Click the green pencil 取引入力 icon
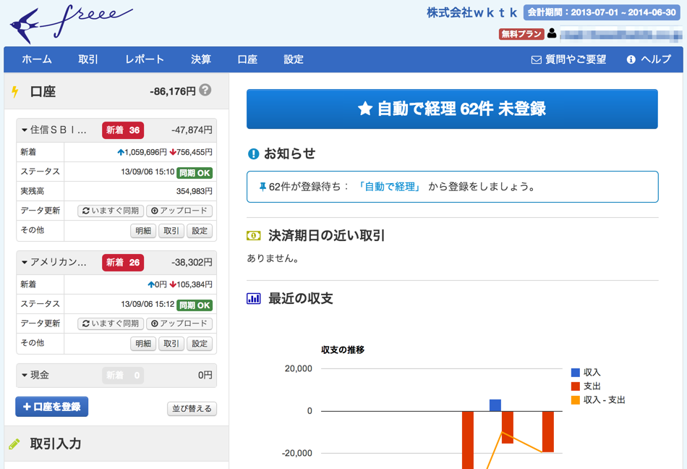Image resolution: width=687 pixels, height=469 pixels. [x=15, y=444]
